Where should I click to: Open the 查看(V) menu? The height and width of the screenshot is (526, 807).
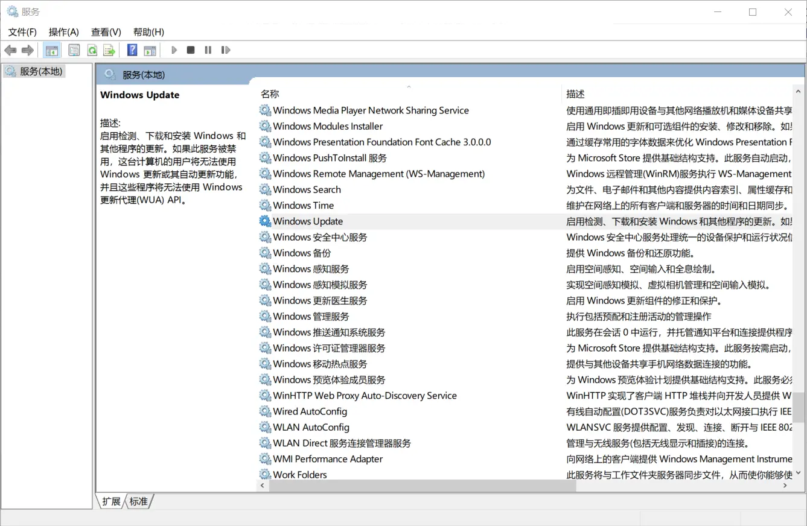point(106,32)
